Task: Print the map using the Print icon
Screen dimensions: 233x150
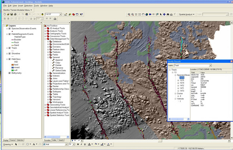Action: tap(15, 14)
